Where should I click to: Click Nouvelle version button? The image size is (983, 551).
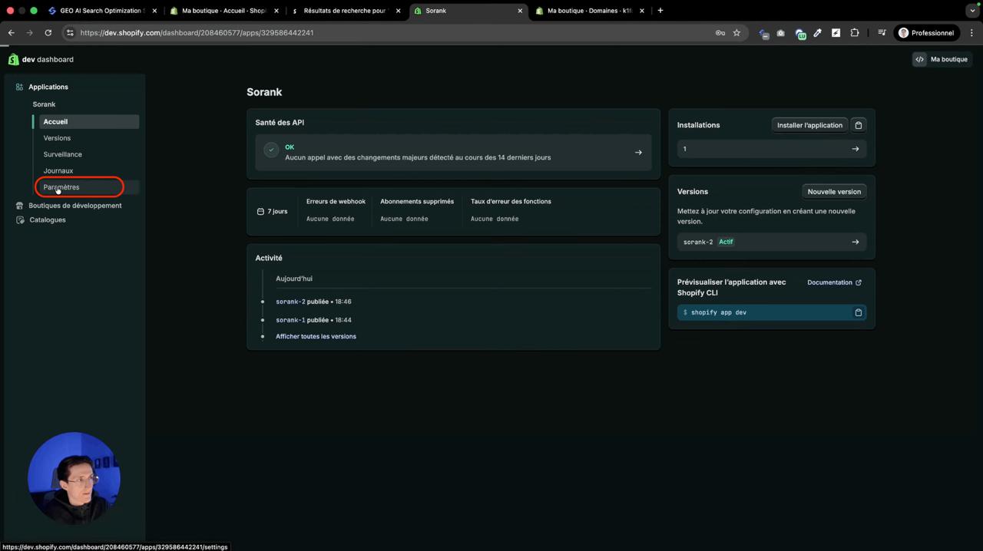pyautogui.click(x=834, y=192)
